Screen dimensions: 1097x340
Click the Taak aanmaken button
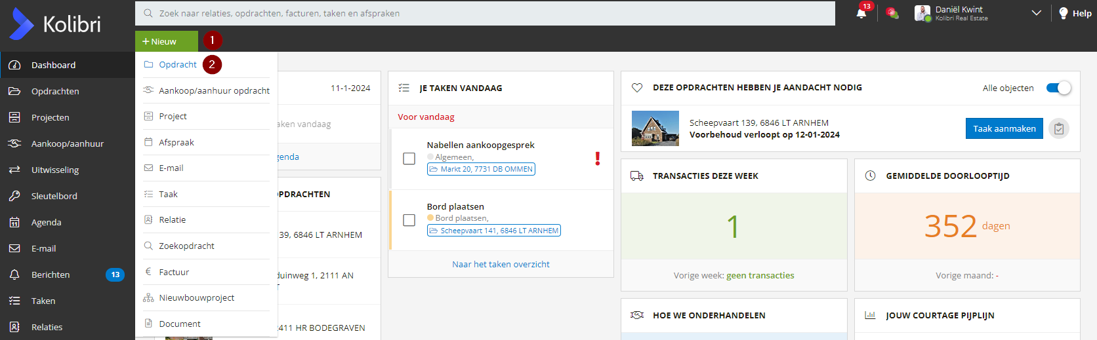(1004, 128)
